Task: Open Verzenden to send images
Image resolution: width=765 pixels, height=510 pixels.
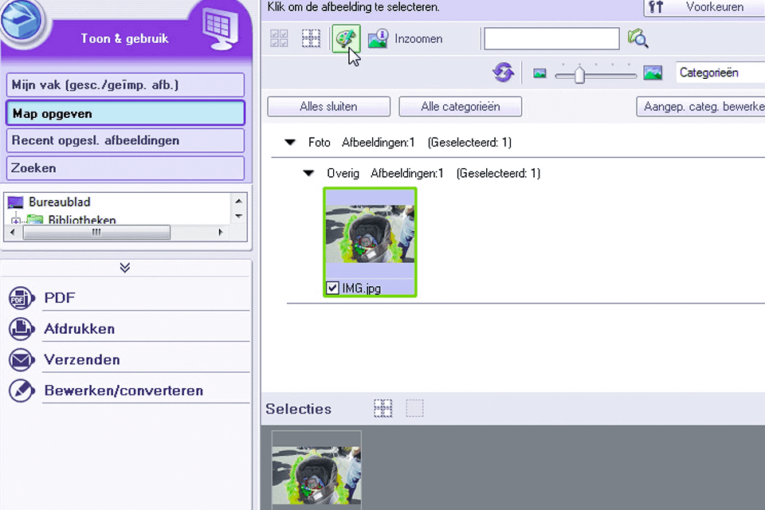Action: 82,359
